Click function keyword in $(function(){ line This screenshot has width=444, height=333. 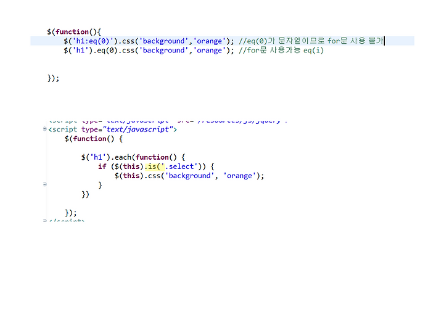pos(72,31)
